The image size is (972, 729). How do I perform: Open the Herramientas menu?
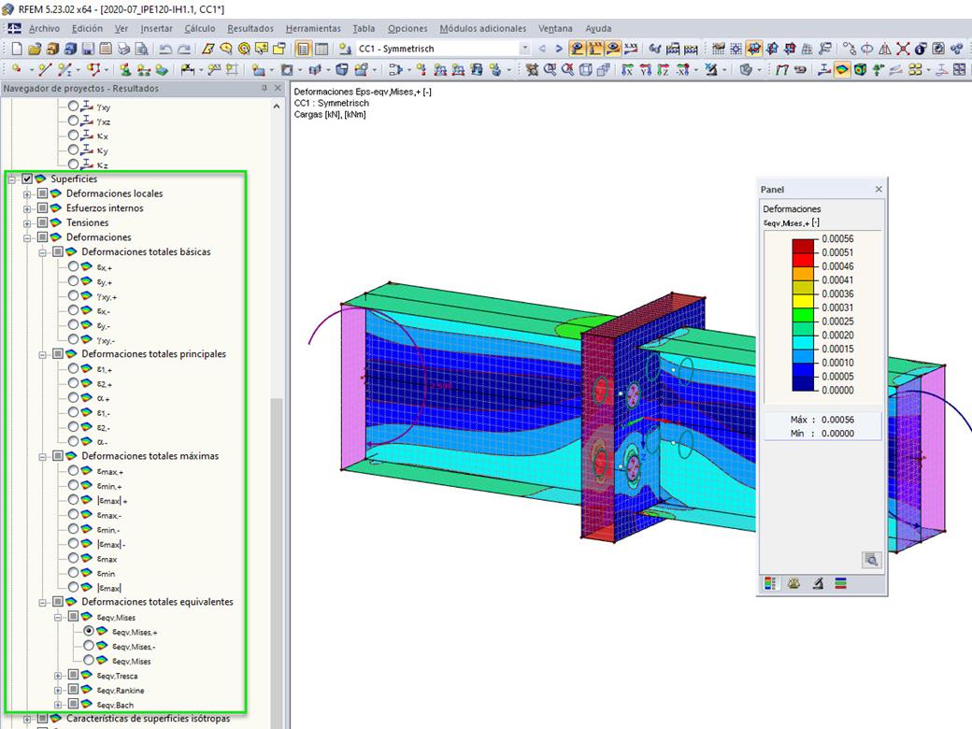click(x=313, y=29)
